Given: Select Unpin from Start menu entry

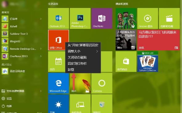Looking at the screenshot, I should coord(83,45).
